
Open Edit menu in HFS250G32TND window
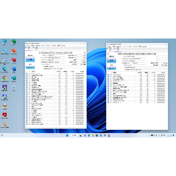coord(33,46)
